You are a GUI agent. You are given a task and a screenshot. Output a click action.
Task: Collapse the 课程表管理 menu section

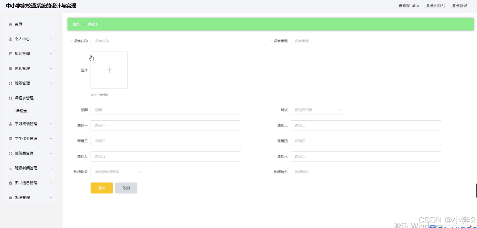pyautogui.click(x=51, y=98)
